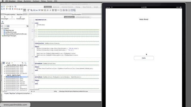The image size is (191, 107).
Task: Select pmMainForm.pas in the project tree
Action: [x=11, y=32]
